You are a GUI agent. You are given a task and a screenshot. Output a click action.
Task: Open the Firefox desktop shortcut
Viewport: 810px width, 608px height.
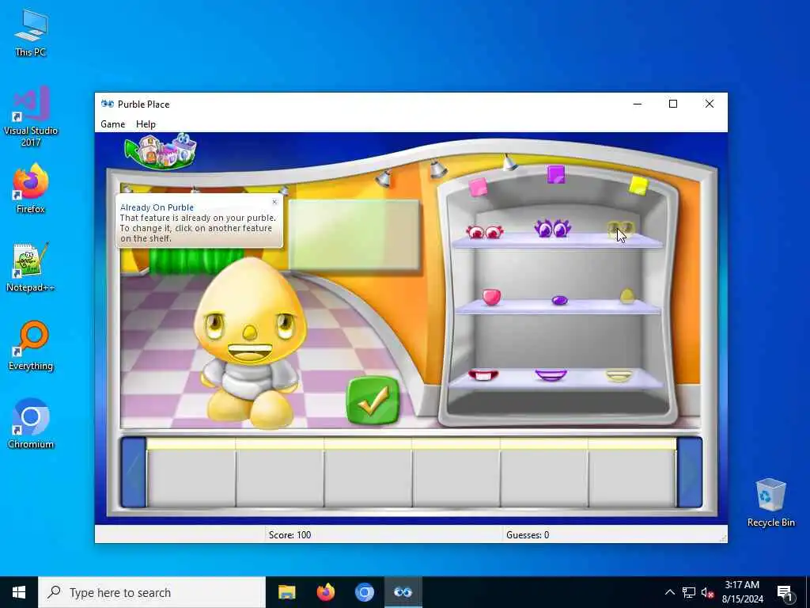point(31,188)
